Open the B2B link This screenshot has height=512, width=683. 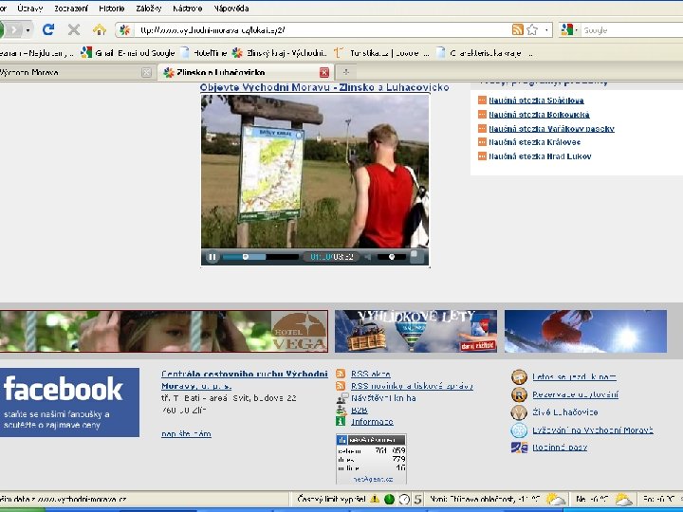click(360, 411)
